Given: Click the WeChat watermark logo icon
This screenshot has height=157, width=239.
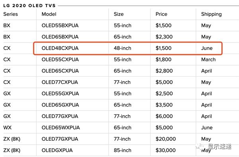Looking at the screenshot, I should click(x=200, y=147).
